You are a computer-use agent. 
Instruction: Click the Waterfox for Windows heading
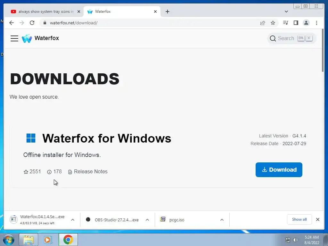pyautogui.click(x=107, y=138)
